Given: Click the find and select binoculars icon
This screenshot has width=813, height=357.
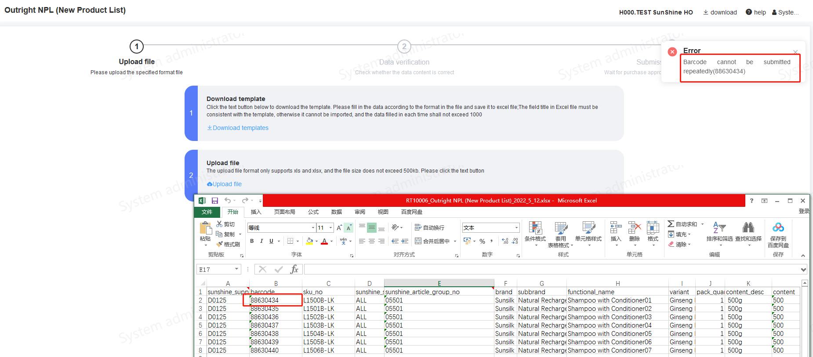Looking at the screenshot, I should (x=748, y=227).
